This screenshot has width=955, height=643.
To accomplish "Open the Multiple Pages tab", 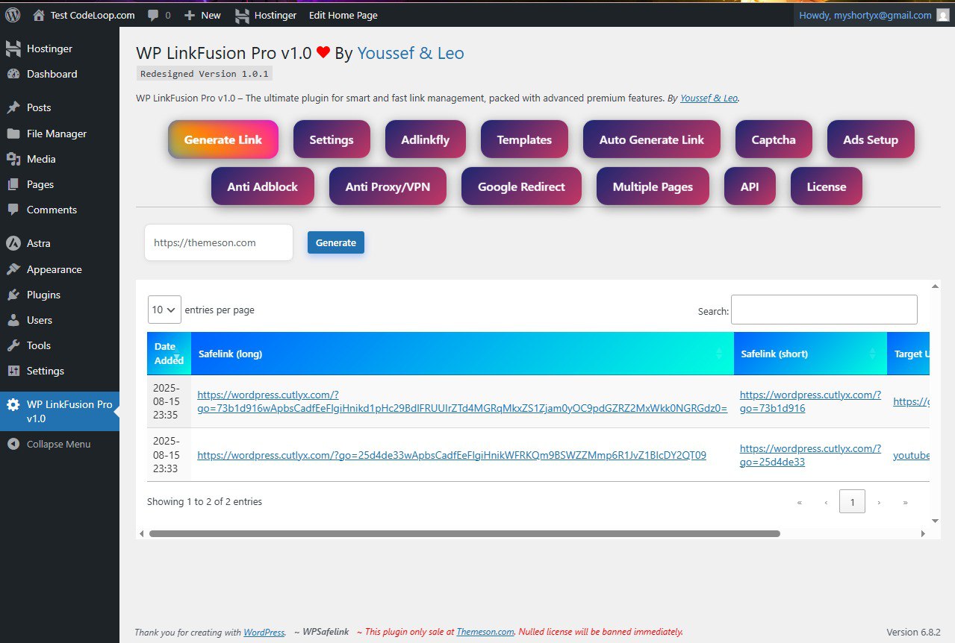I will (653, 186).
